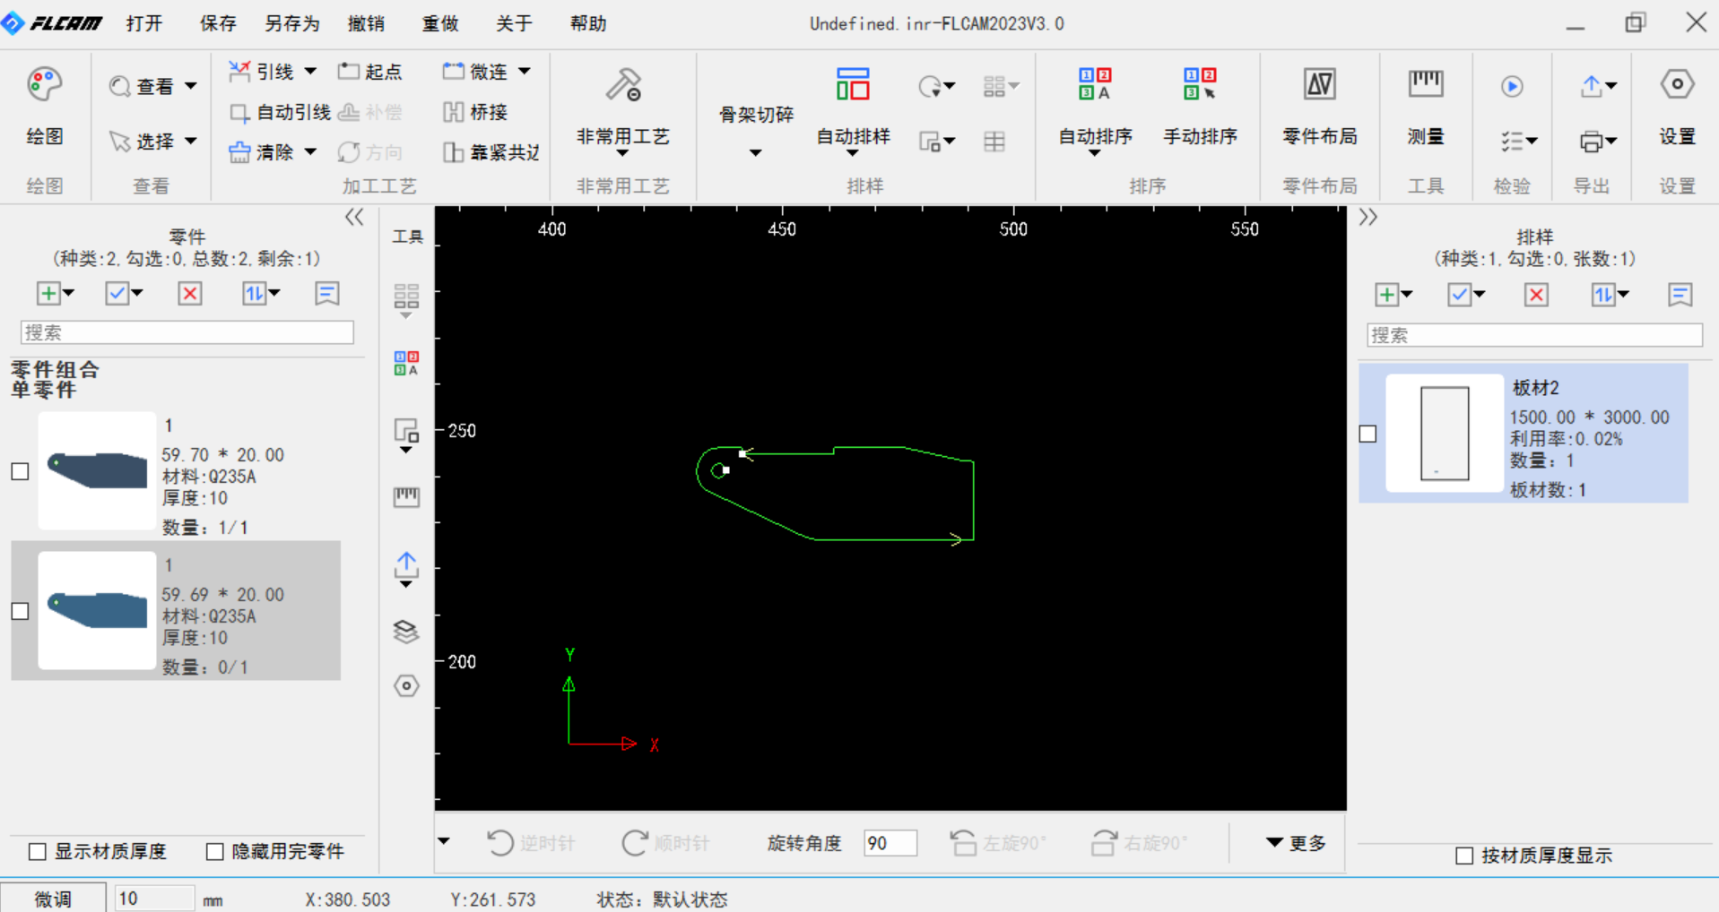Expand the 微连 micro-joint dropdown
The width and height of the screenshot is (1719, 912).
(x=525, y=71)
